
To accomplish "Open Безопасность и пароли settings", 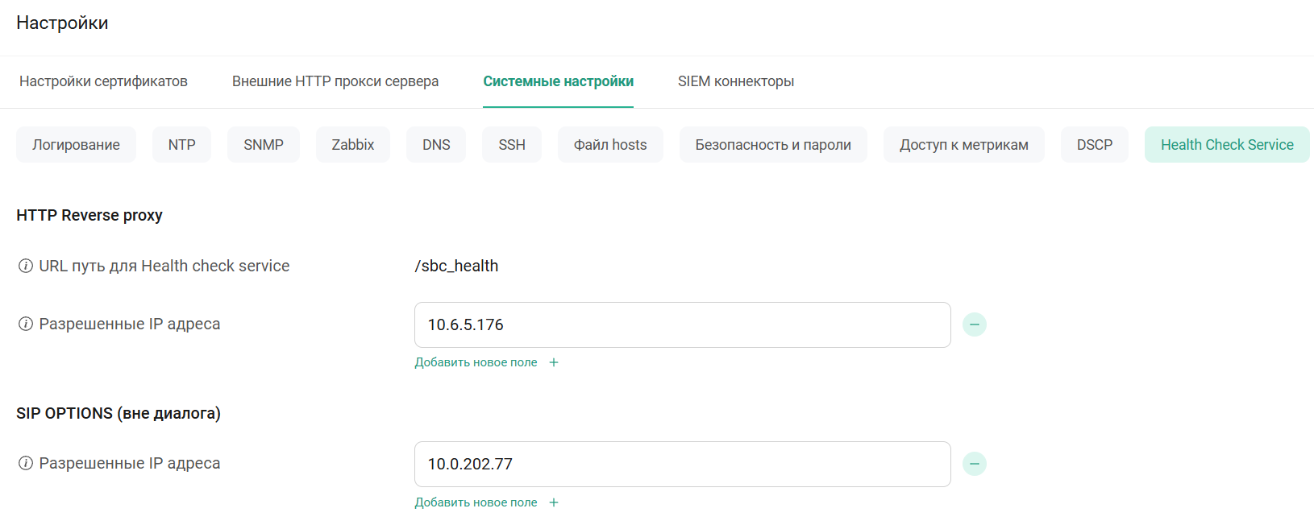I will tap(772, 145).
